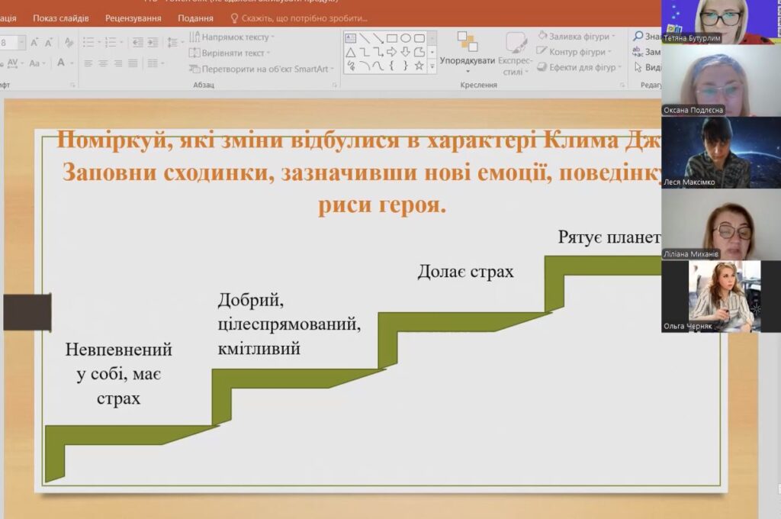
Task: Click the Find magnifier button
Action: pyautogui.click(x=647, y=37)
